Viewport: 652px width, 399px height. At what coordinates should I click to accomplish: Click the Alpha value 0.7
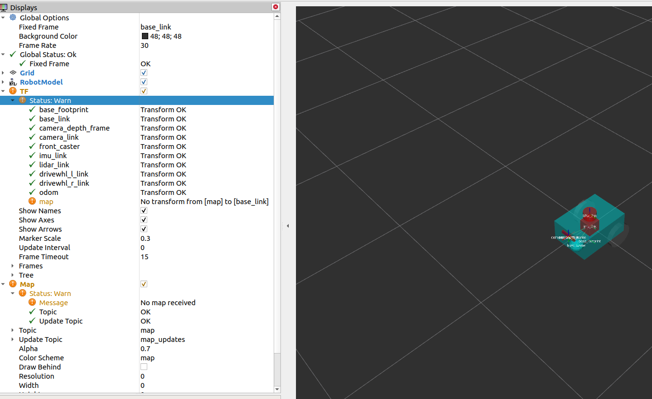click(x=145, y=349)
